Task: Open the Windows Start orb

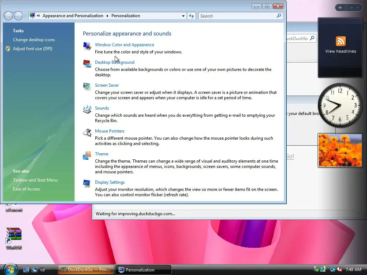Action: (10, 269)
